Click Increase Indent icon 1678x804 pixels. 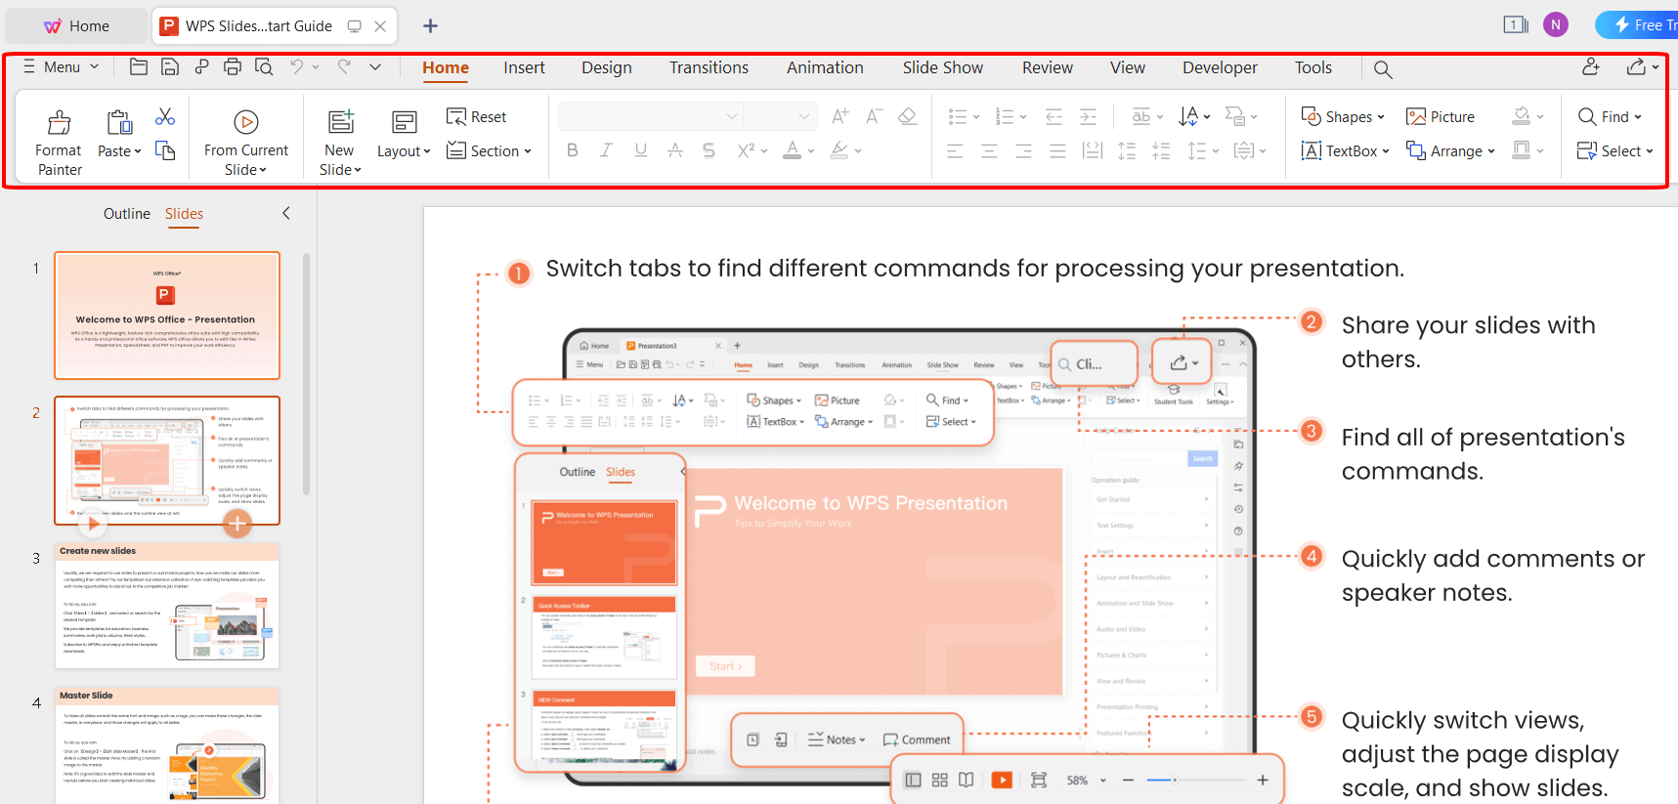(1088, 116)
